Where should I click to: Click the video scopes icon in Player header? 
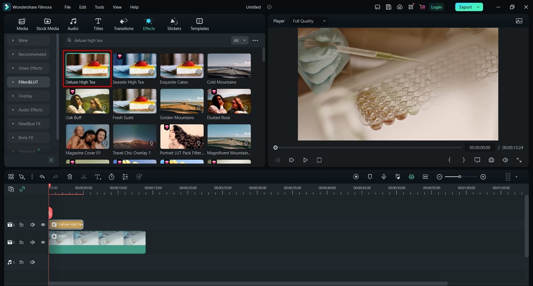[x=519, y=21]
